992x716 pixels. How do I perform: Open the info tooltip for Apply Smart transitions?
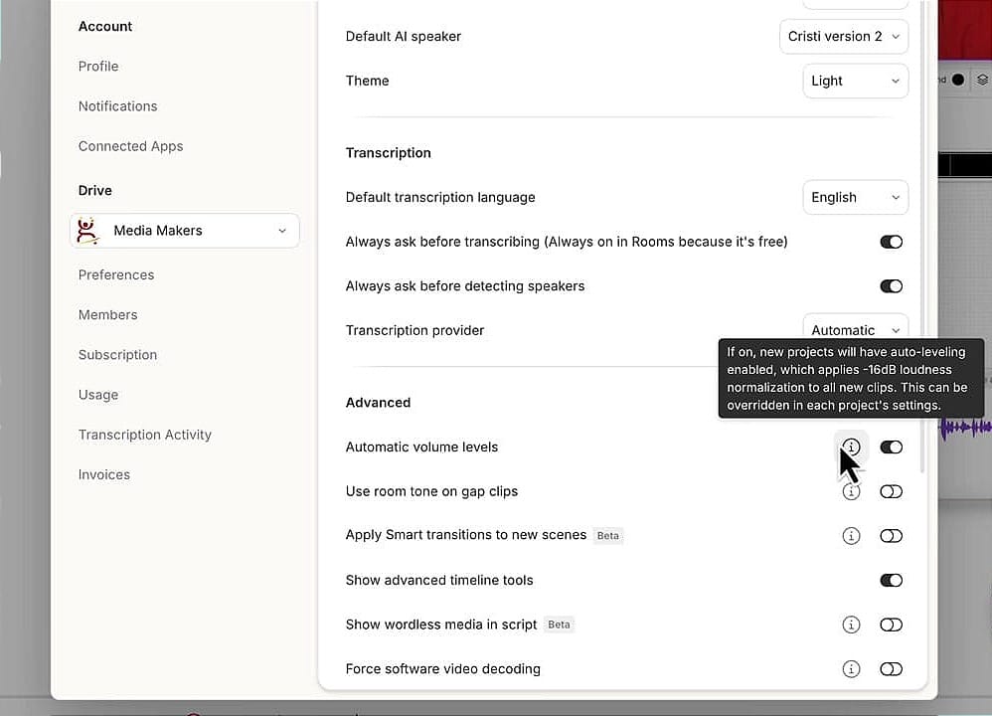(851, 535)
